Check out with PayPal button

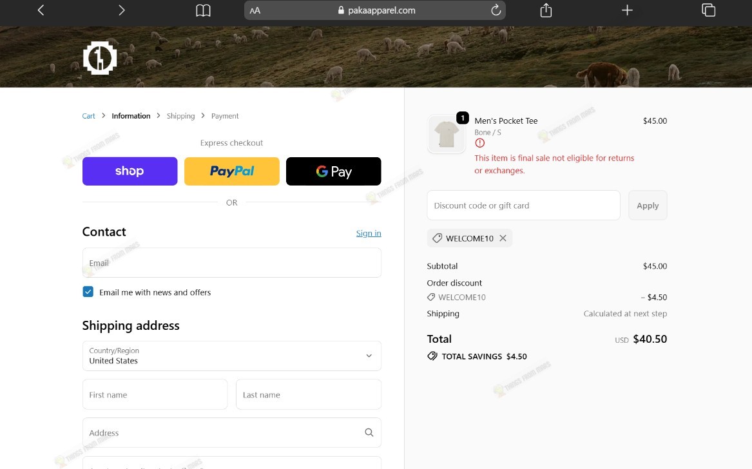point(231,171)
